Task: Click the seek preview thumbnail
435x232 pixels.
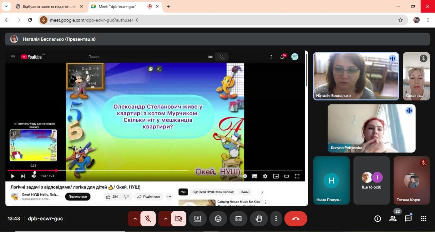Action: click(33, 145)
